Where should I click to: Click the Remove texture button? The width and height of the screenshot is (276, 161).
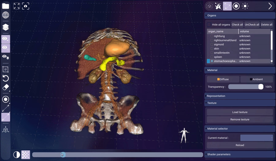(x=240, y=119)
